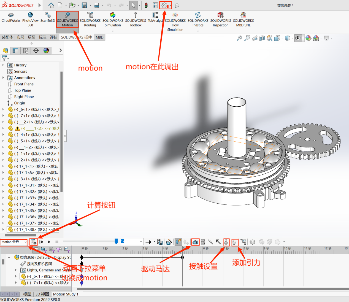Expand the History tree node

coord(3,65)
